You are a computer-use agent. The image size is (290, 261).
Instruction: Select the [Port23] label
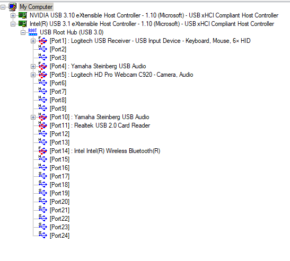pos(59,227)
